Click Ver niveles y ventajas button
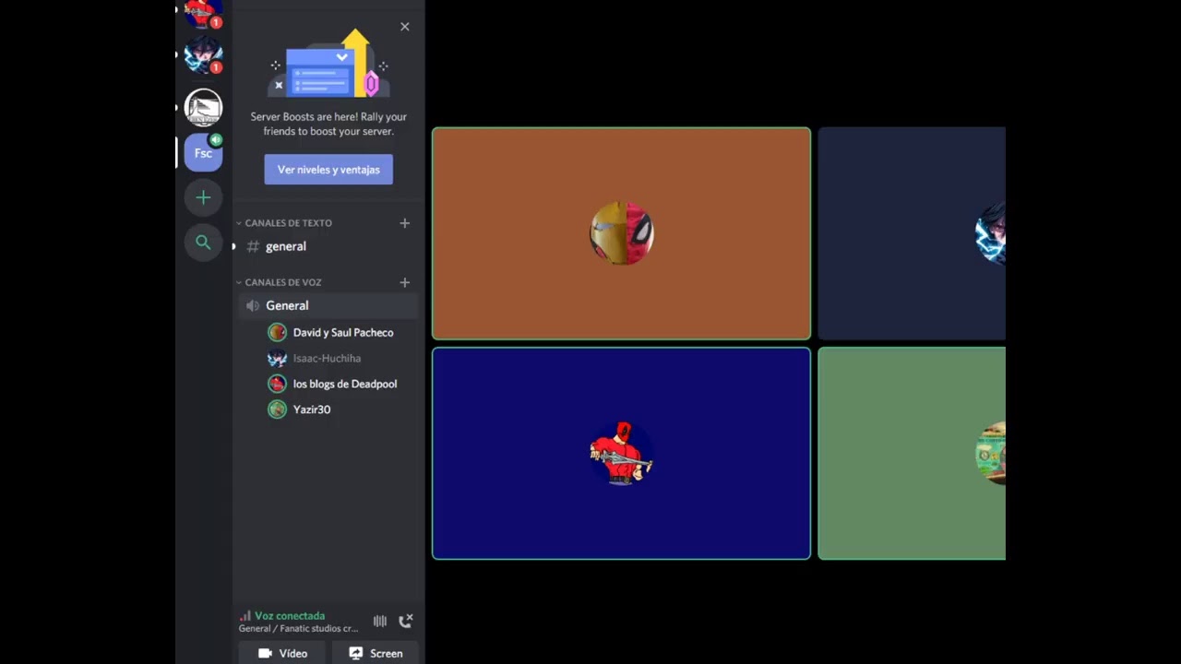Viewport: 1181px width, 664px height. tap(328, 170)
